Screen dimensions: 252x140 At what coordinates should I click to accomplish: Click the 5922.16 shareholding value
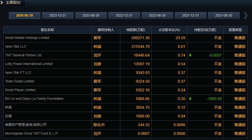tap(143, 90)
